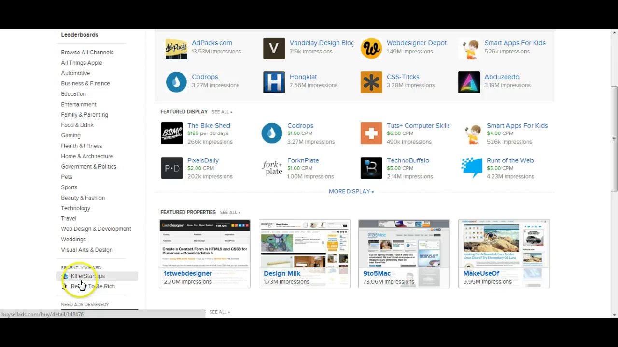The image size is (618, 347).
Task: Go to the Food & Drink category
Action: 77,125
